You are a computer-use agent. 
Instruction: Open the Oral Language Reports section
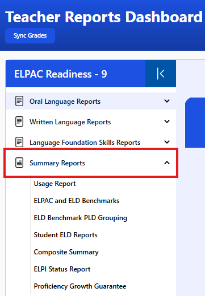[91, 101]
